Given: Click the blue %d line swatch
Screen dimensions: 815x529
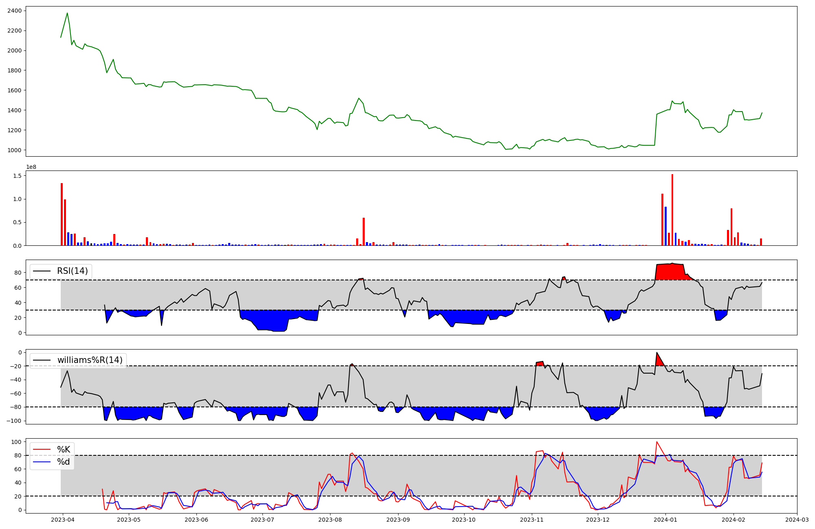Looking at the screenshot, I should [42, 462].
